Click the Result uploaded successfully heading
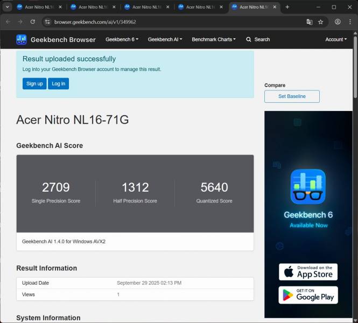 coord(69,59)
